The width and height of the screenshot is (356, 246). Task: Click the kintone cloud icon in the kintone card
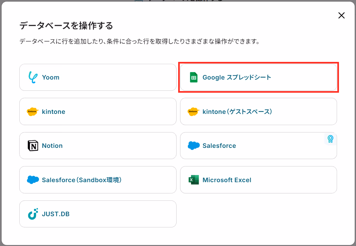pos(33,111)
